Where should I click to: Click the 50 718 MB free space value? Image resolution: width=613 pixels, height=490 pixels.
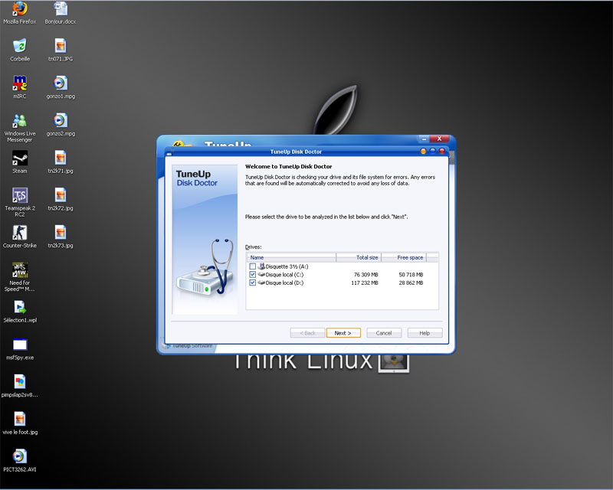[x=411, y=275]
